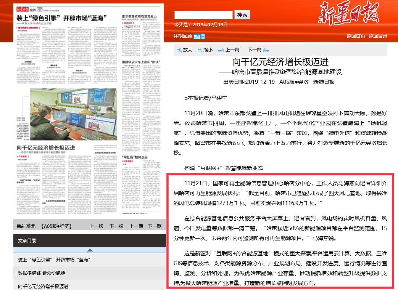
Task: Select 向千亿元经济增长极迈进 in the article list
Action: (x=43, y=286)
